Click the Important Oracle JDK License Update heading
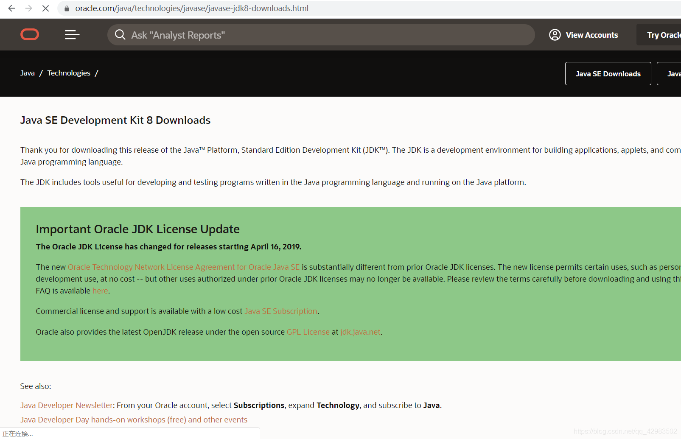 click(x=137, y=229)
